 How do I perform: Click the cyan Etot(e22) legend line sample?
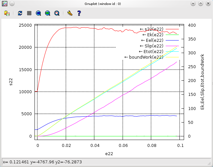(171, 51)
